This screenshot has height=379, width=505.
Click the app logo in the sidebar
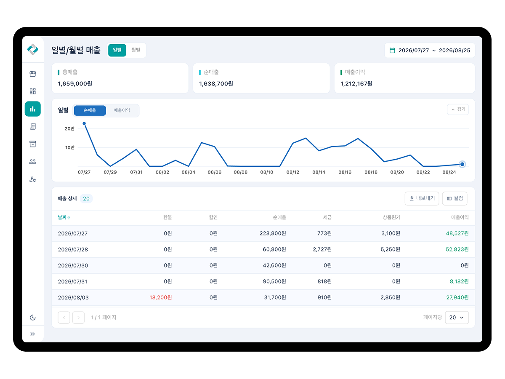pyautogui.click(x=32, y=50)
